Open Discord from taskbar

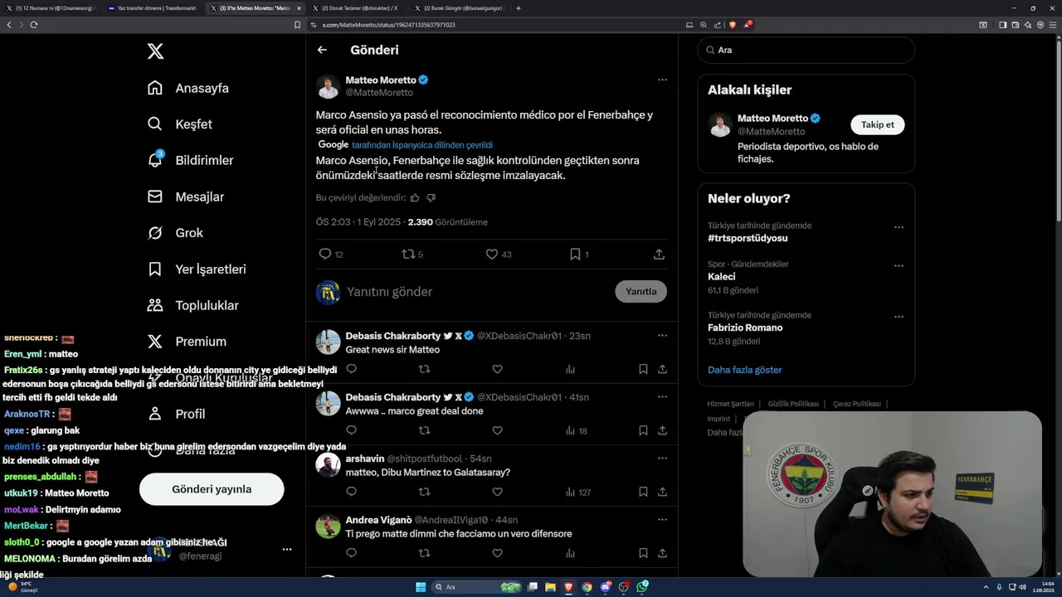coord(606,587)
